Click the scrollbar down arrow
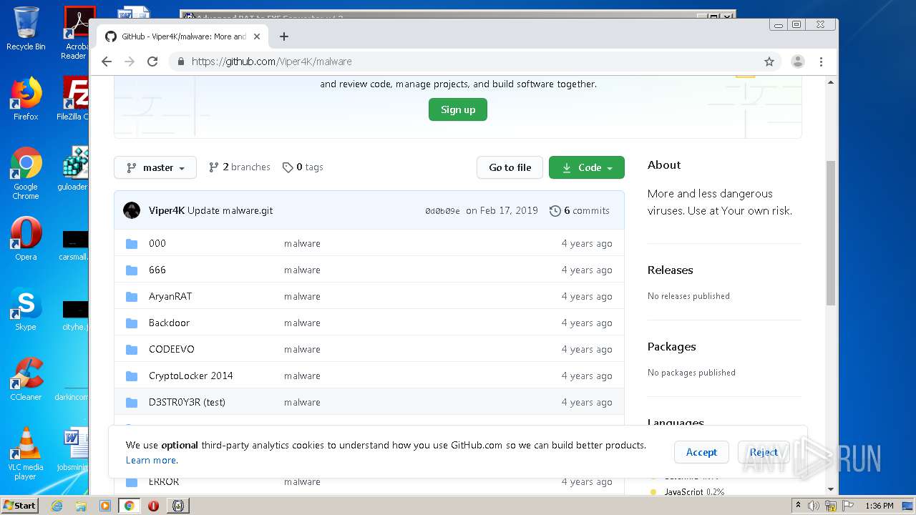This screenshot has width=916, height=515. 831,489
